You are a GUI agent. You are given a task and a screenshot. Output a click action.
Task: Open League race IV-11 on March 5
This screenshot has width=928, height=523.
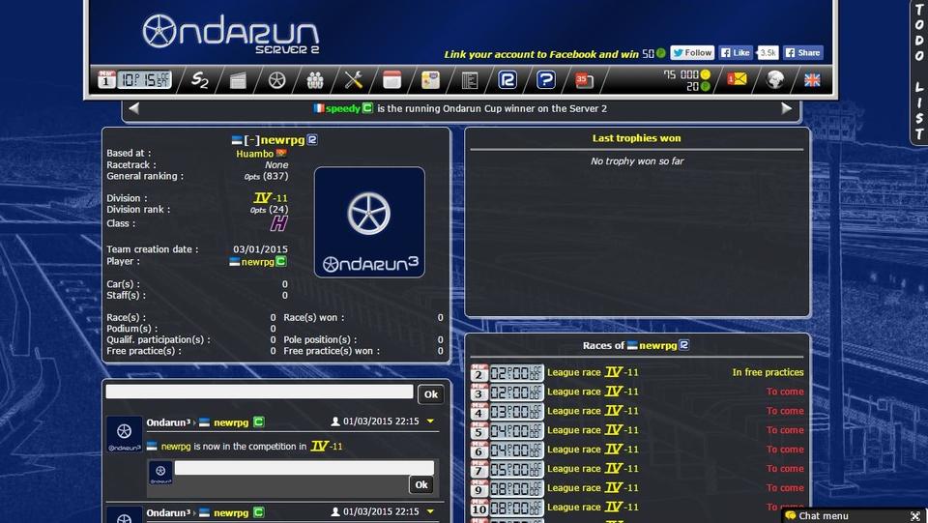coord(593,430)
